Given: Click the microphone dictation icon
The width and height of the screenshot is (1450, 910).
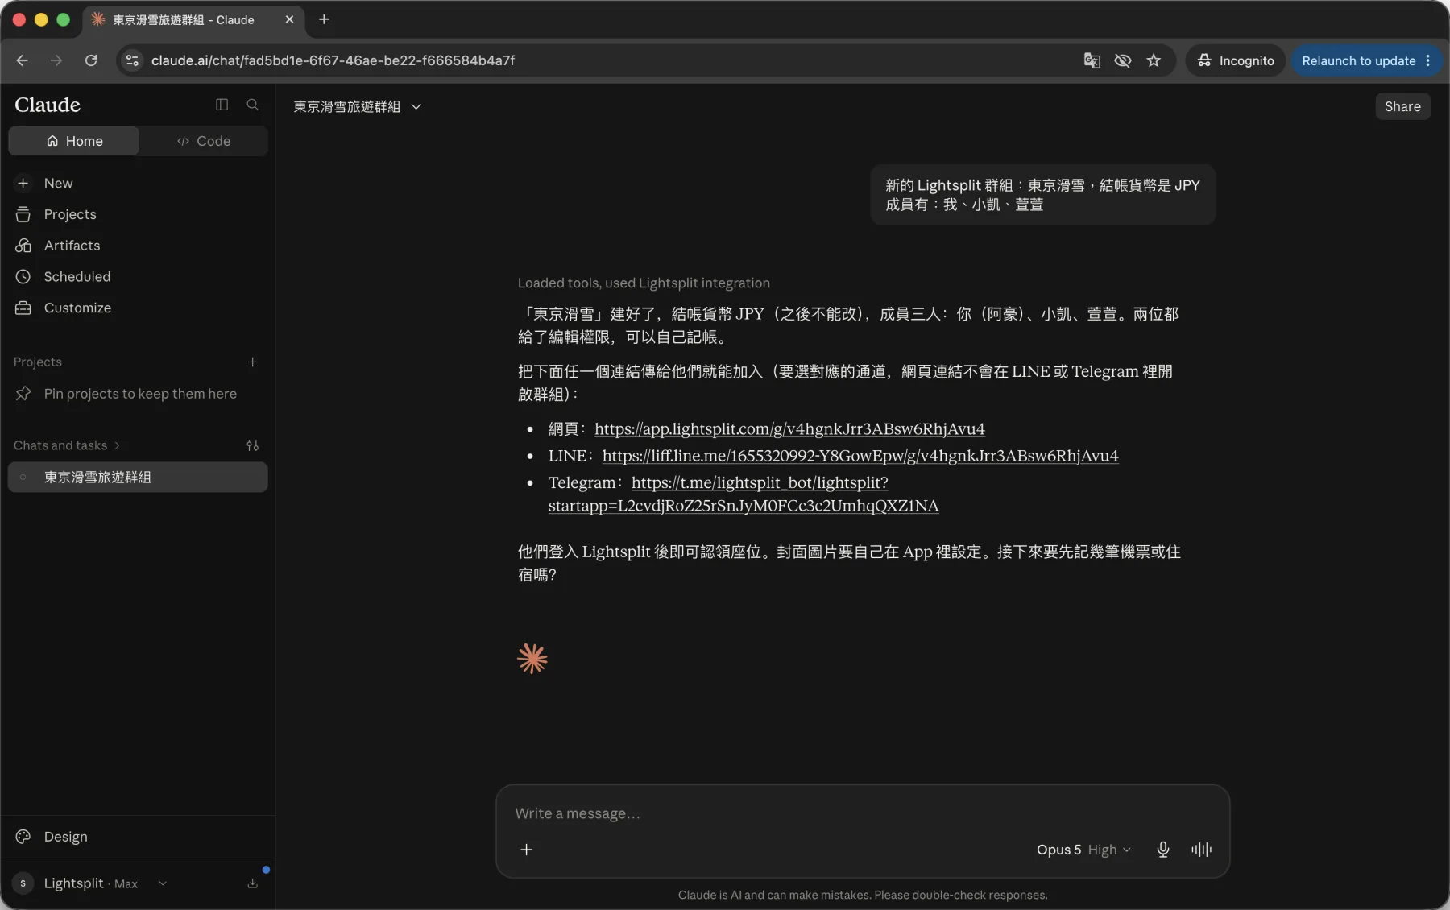Looking at the screenshot, I should click(1162, 850).
